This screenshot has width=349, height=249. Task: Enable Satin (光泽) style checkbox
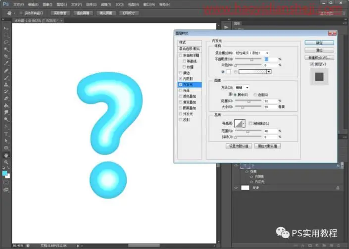(181, 91)
